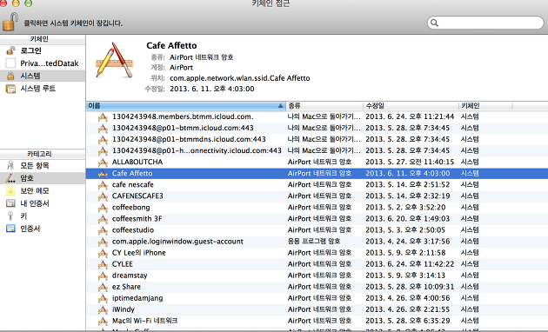The image size is (548, 332).
Task: Click the icon beside iWindy
Action: (x=103, y=309)
